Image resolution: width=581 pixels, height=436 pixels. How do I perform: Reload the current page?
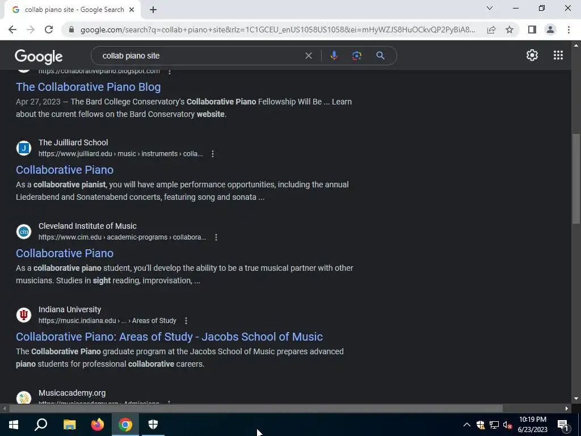point(49,30)
